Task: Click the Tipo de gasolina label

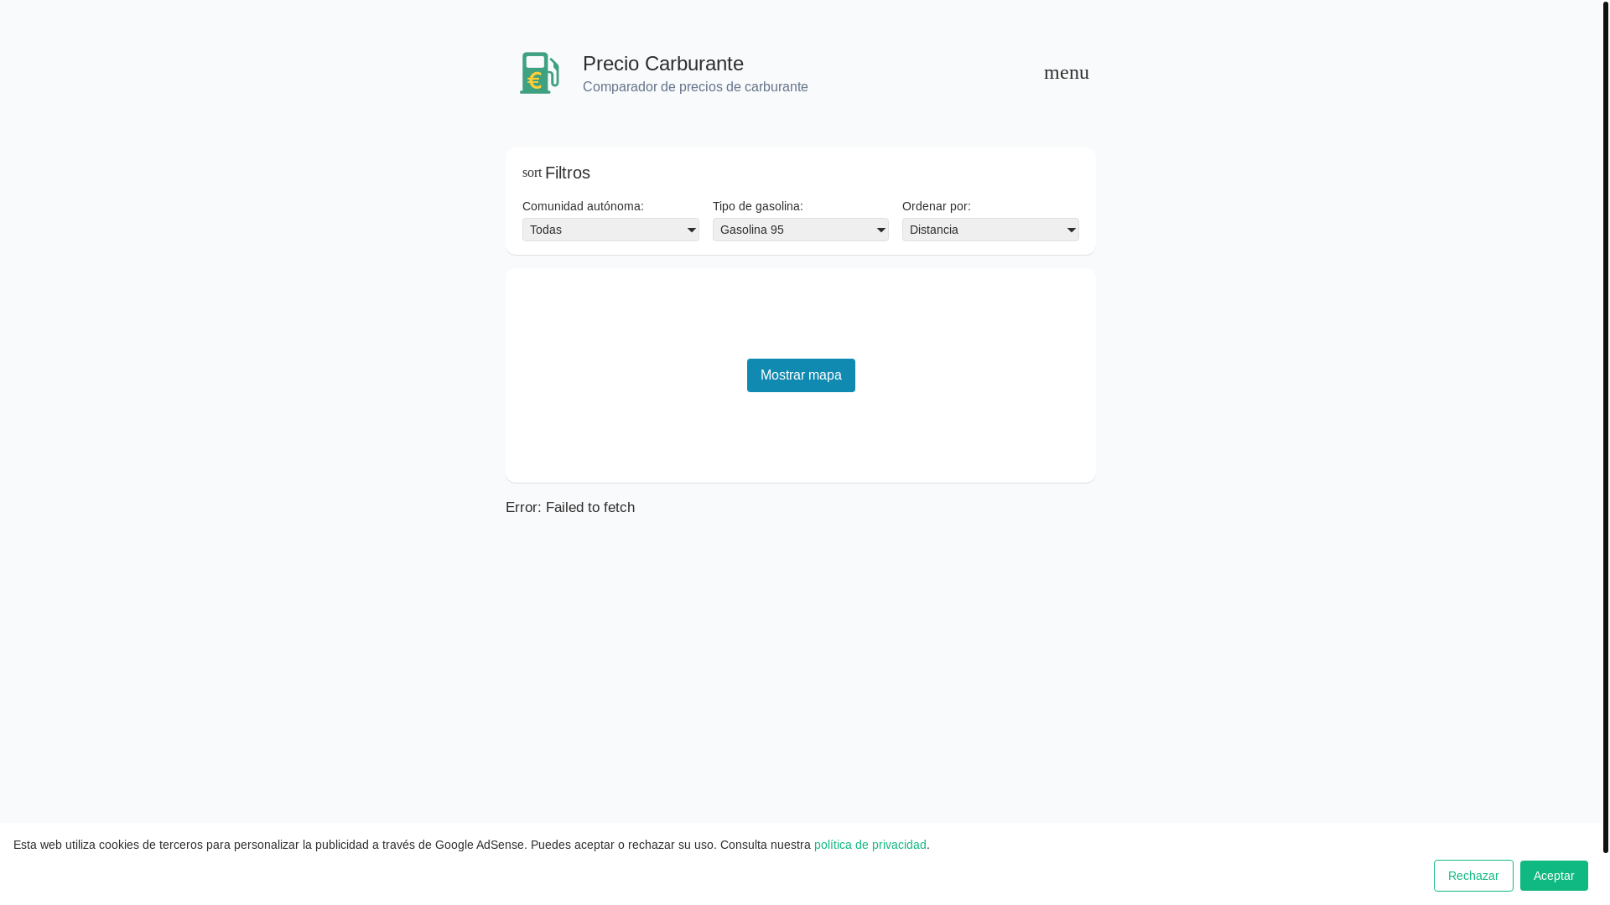Action: click(758, 206)
